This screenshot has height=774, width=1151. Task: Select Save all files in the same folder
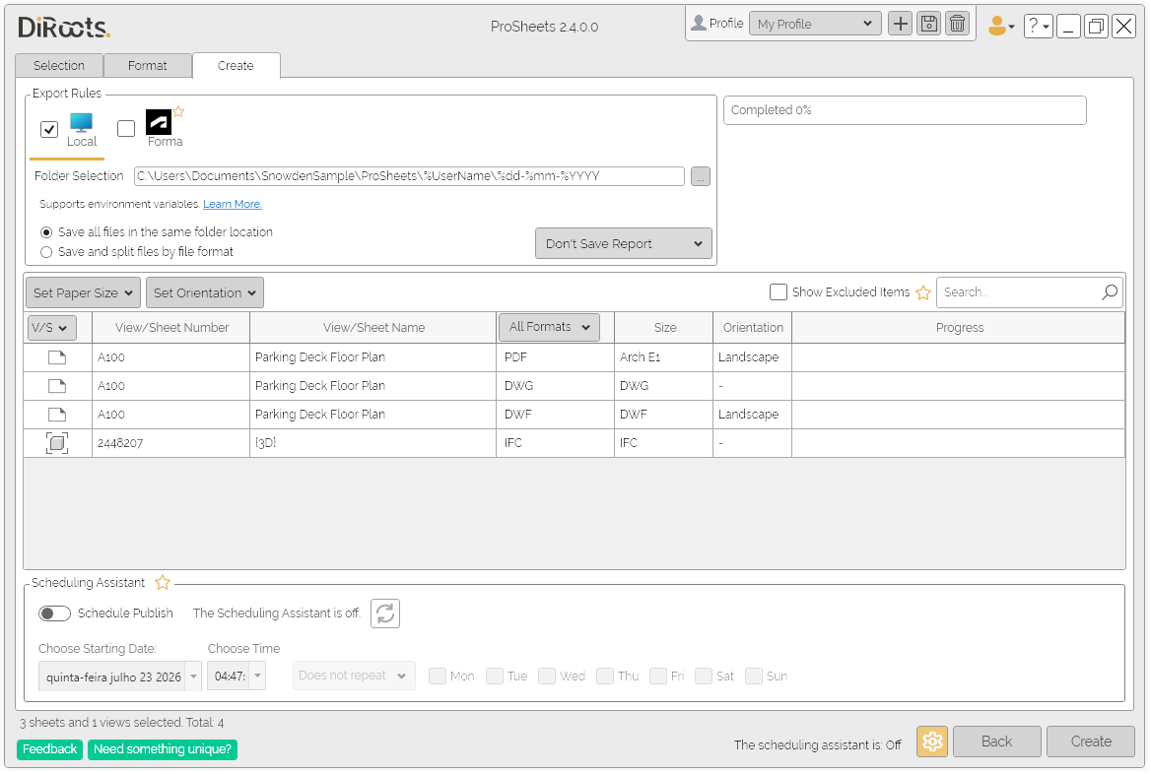pyautogui.click(x=46, y=232)
